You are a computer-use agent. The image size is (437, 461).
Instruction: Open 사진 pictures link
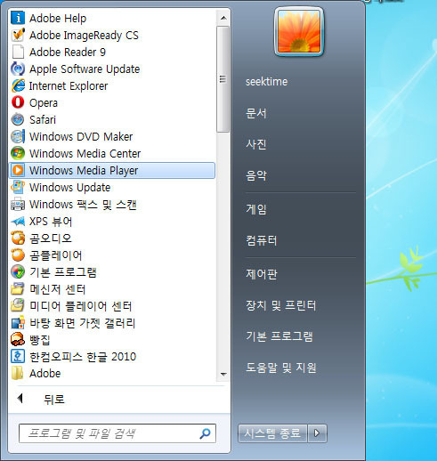tap(256, 144)
